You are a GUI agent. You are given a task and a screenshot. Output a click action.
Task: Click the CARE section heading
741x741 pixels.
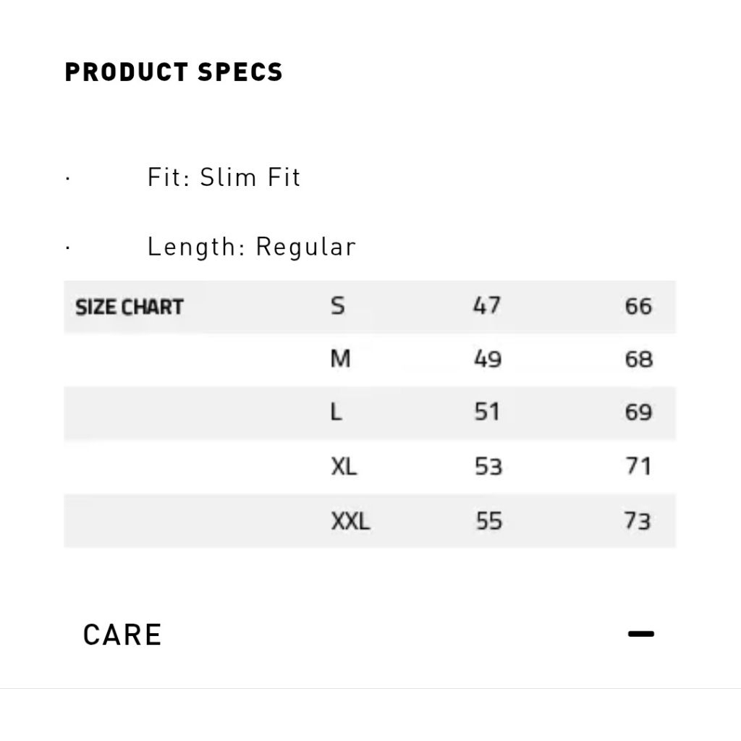click(122, 635)
